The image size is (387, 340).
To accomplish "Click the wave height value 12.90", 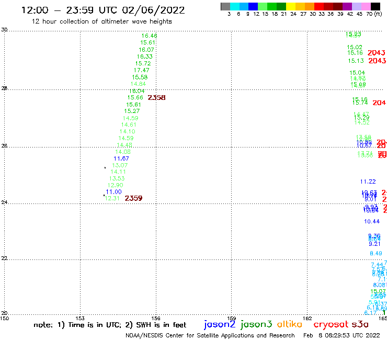I will [x=115, y=185].
